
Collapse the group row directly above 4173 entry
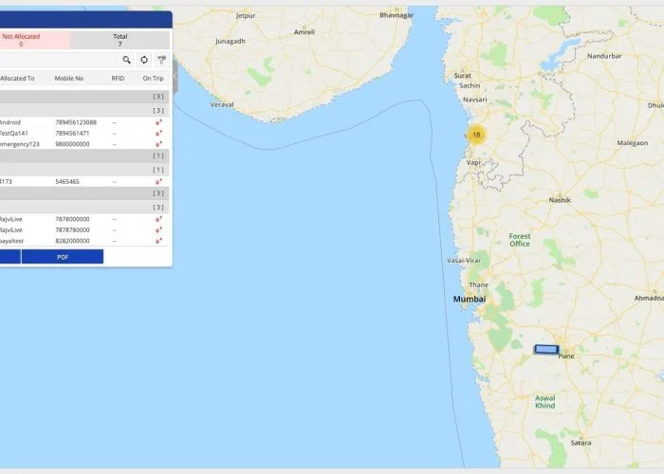coord(85,169)
